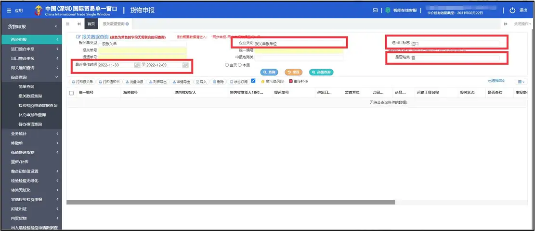Jump to next tabs with double-right arrow
The image size is (535, 231).
[x=506, y=24]
